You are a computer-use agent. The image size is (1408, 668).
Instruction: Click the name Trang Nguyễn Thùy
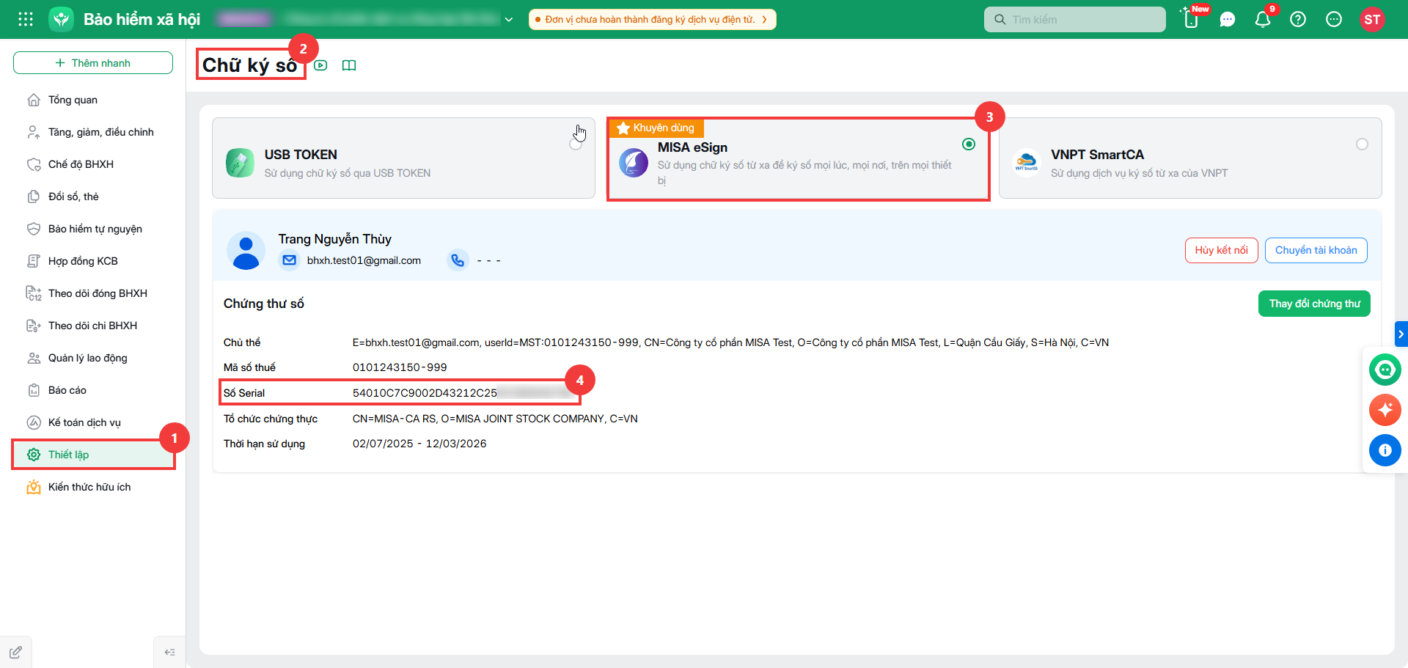click(335, 239)
